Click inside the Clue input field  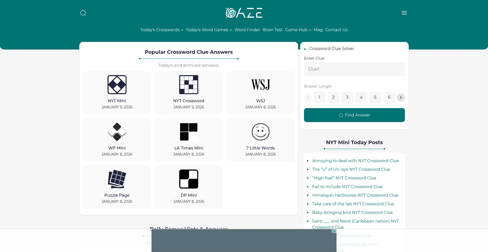click(x=354, y=69)
